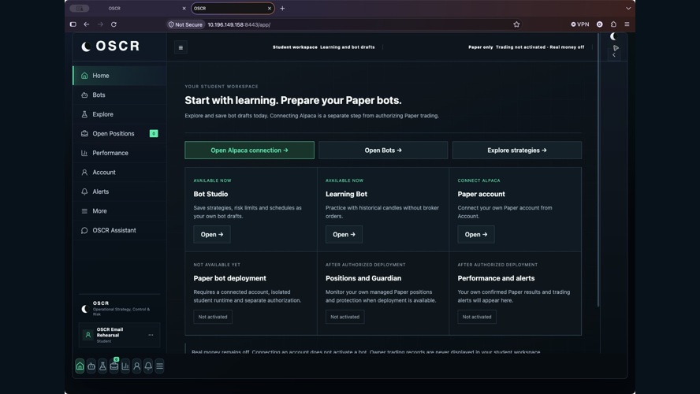Go back with the browser back arrow
700x394 pixels.
(x=87, y=24)
